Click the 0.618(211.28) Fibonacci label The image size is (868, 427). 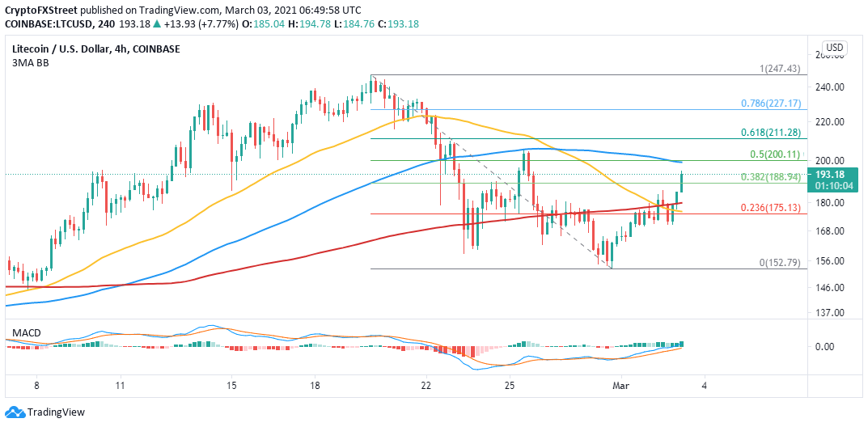point(769,132)
